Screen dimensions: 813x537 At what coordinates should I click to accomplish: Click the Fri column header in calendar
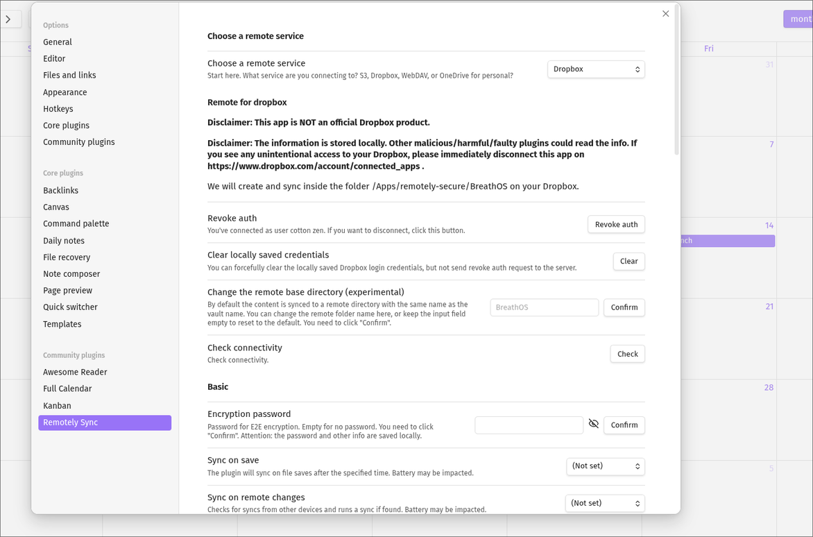pos(709,48)
